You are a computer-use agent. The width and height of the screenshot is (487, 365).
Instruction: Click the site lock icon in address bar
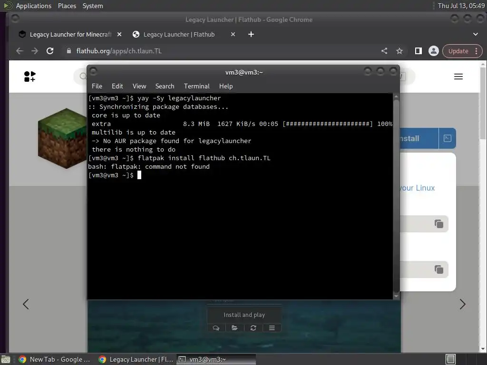(x=69, y=51)
